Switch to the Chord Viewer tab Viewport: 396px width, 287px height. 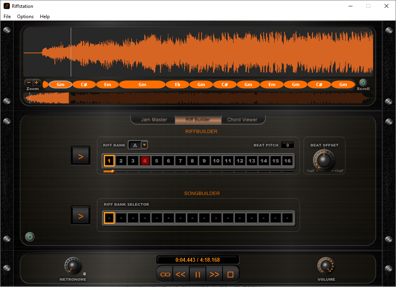click(x=243, y=120)
